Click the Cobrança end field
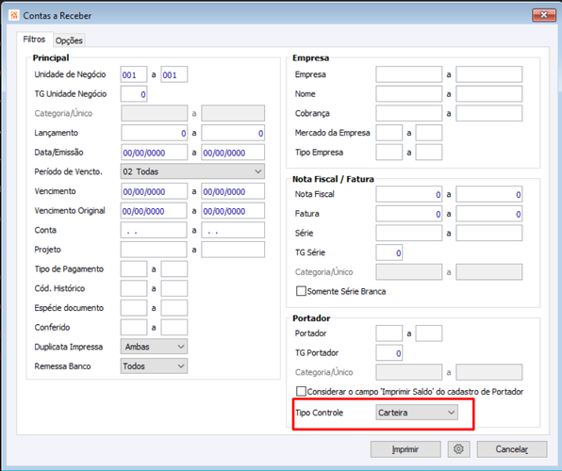562x471 pixels. (488, 114)
